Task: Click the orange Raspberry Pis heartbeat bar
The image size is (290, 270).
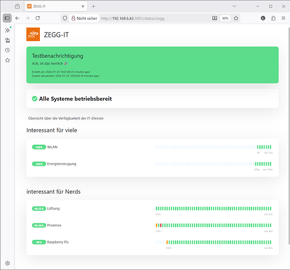Action: pyautogui.click(x=167, y=242)
